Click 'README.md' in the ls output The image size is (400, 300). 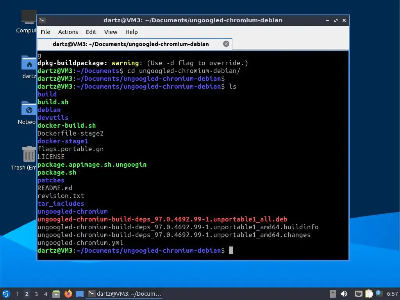55,188
